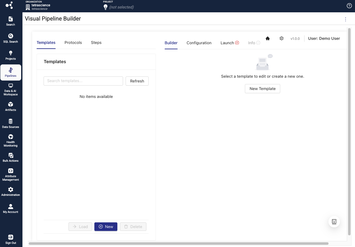The height and width of the screenshot is (247, 355).
Task: Click the TetraScience logo icon
Action: point(9,5)
